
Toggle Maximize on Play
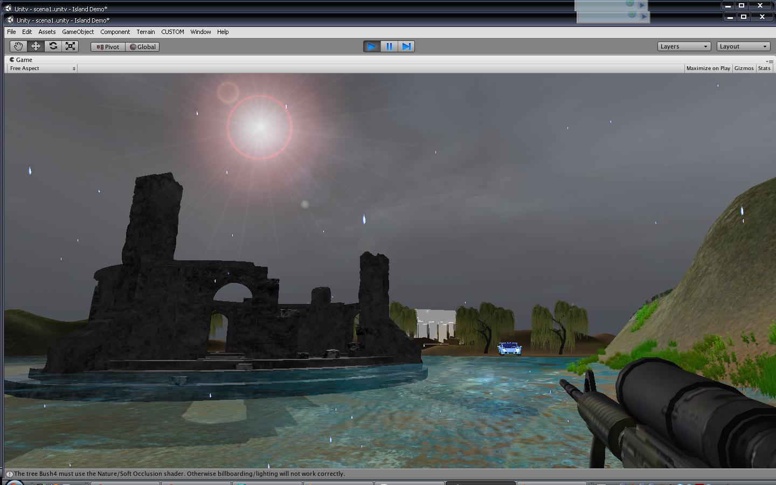point(708,68)
